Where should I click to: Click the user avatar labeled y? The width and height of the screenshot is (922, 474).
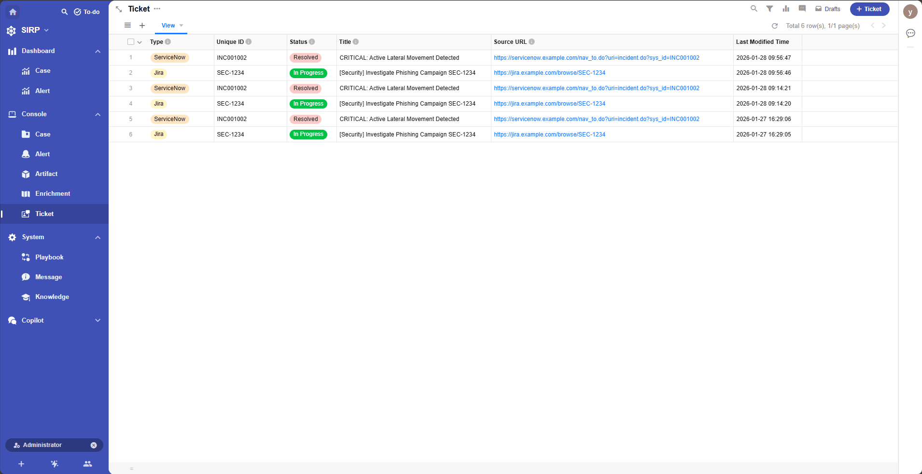(910, 12)
